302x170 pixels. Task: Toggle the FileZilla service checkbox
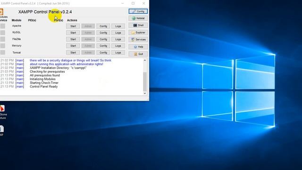tap(2, 39)
